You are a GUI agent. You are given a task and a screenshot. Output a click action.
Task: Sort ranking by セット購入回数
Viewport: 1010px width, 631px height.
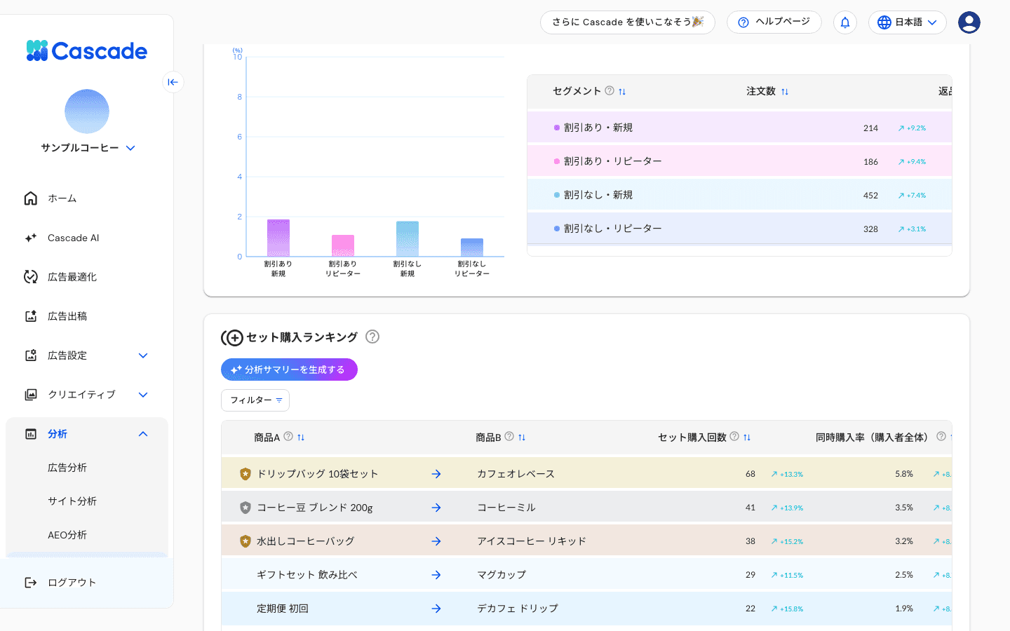tap(747, 437)
